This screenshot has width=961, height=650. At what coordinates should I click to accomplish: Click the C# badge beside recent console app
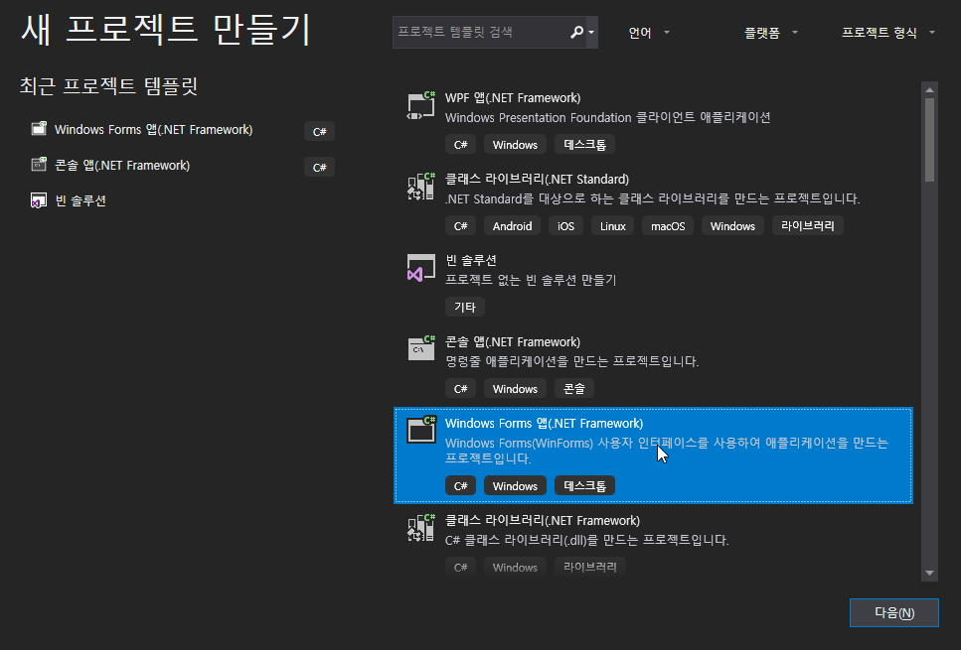[319, 167]
